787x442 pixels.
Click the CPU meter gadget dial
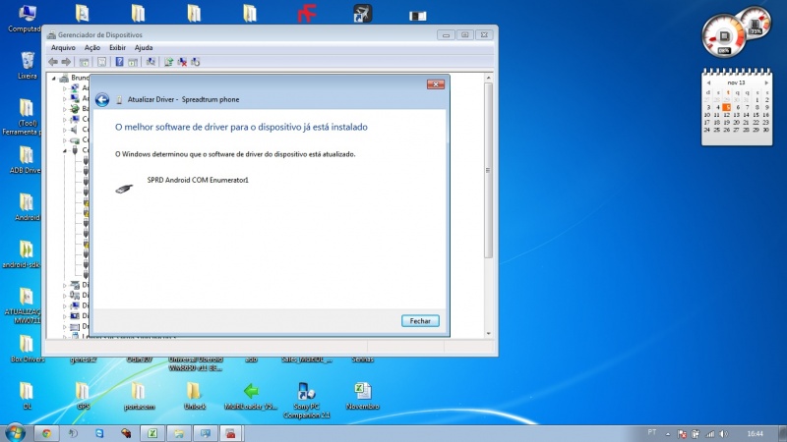click(723, 36)
